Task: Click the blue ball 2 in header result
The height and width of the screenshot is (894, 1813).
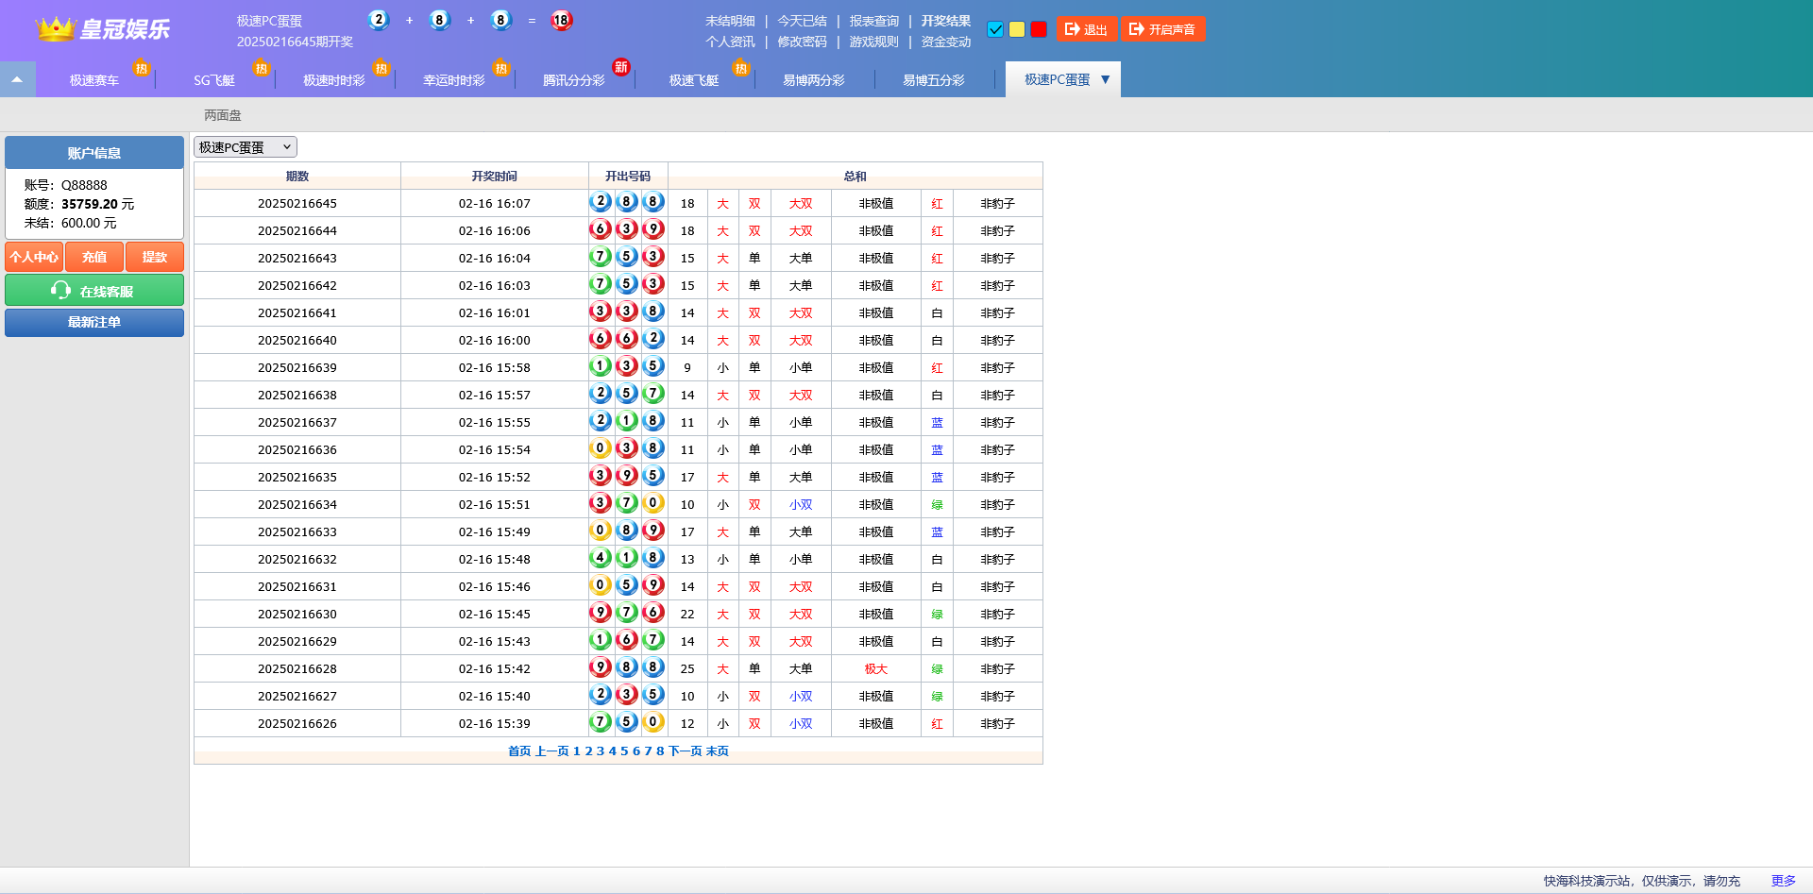Action: [x=379, y=20]
